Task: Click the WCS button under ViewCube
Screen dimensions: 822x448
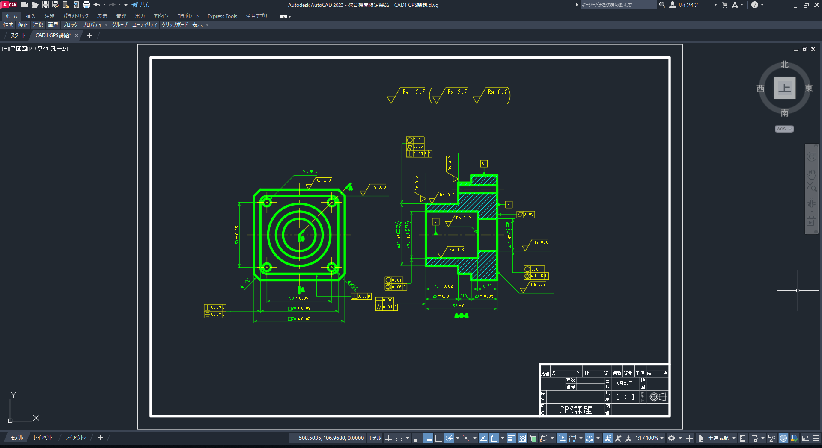Action: click(784, 129)
